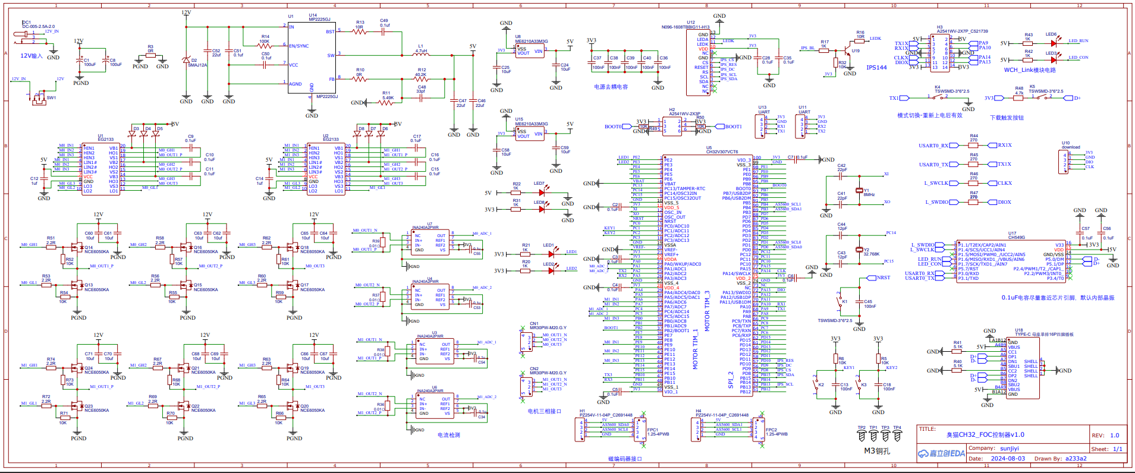
Task: Click the SW1 power switch symbol
Action: [x=39, y=97]
